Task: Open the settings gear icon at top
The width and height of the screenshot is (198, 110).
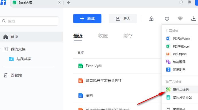Action: click(189, 2)
